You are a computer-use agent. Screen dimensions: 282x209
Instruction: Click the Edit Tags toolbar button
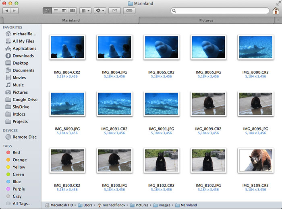[x=130, y=11]
